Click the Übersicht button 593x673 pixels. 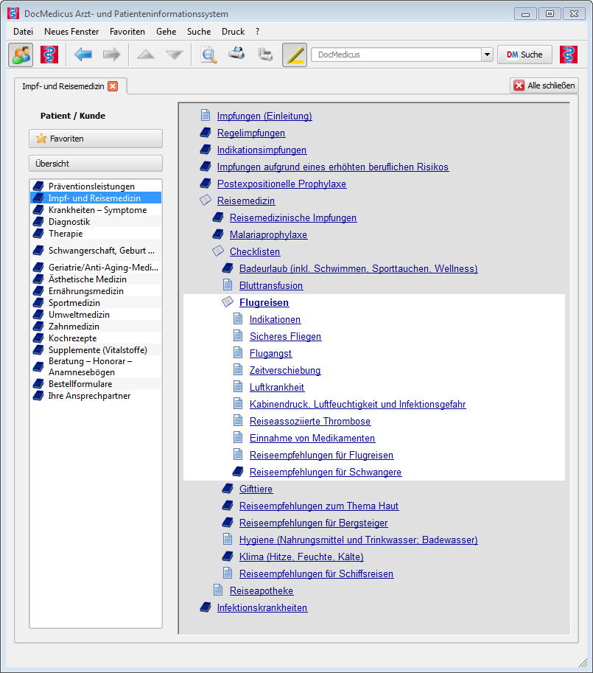coord(96,164)
